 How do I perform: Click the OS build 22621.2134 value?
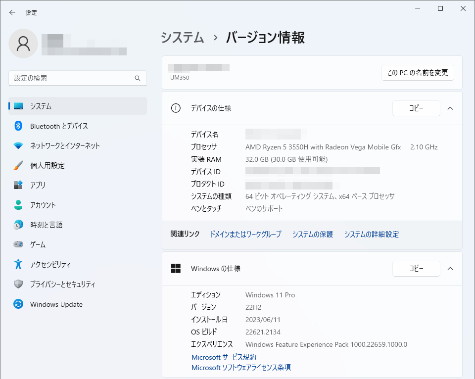pyautogui.click(x=263, y=332)
